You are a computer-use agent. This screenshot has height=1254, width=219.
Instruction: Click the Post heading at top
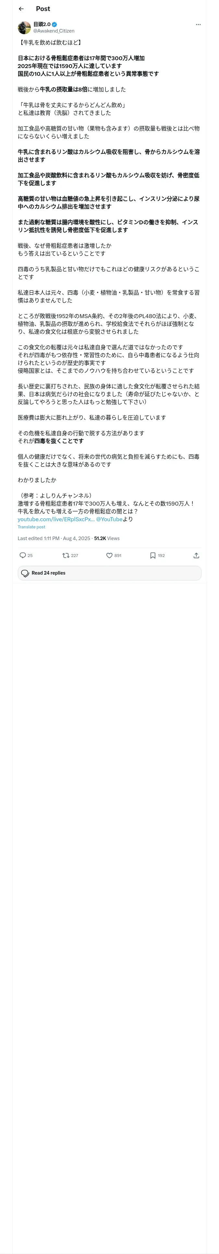tap(43, 9)
